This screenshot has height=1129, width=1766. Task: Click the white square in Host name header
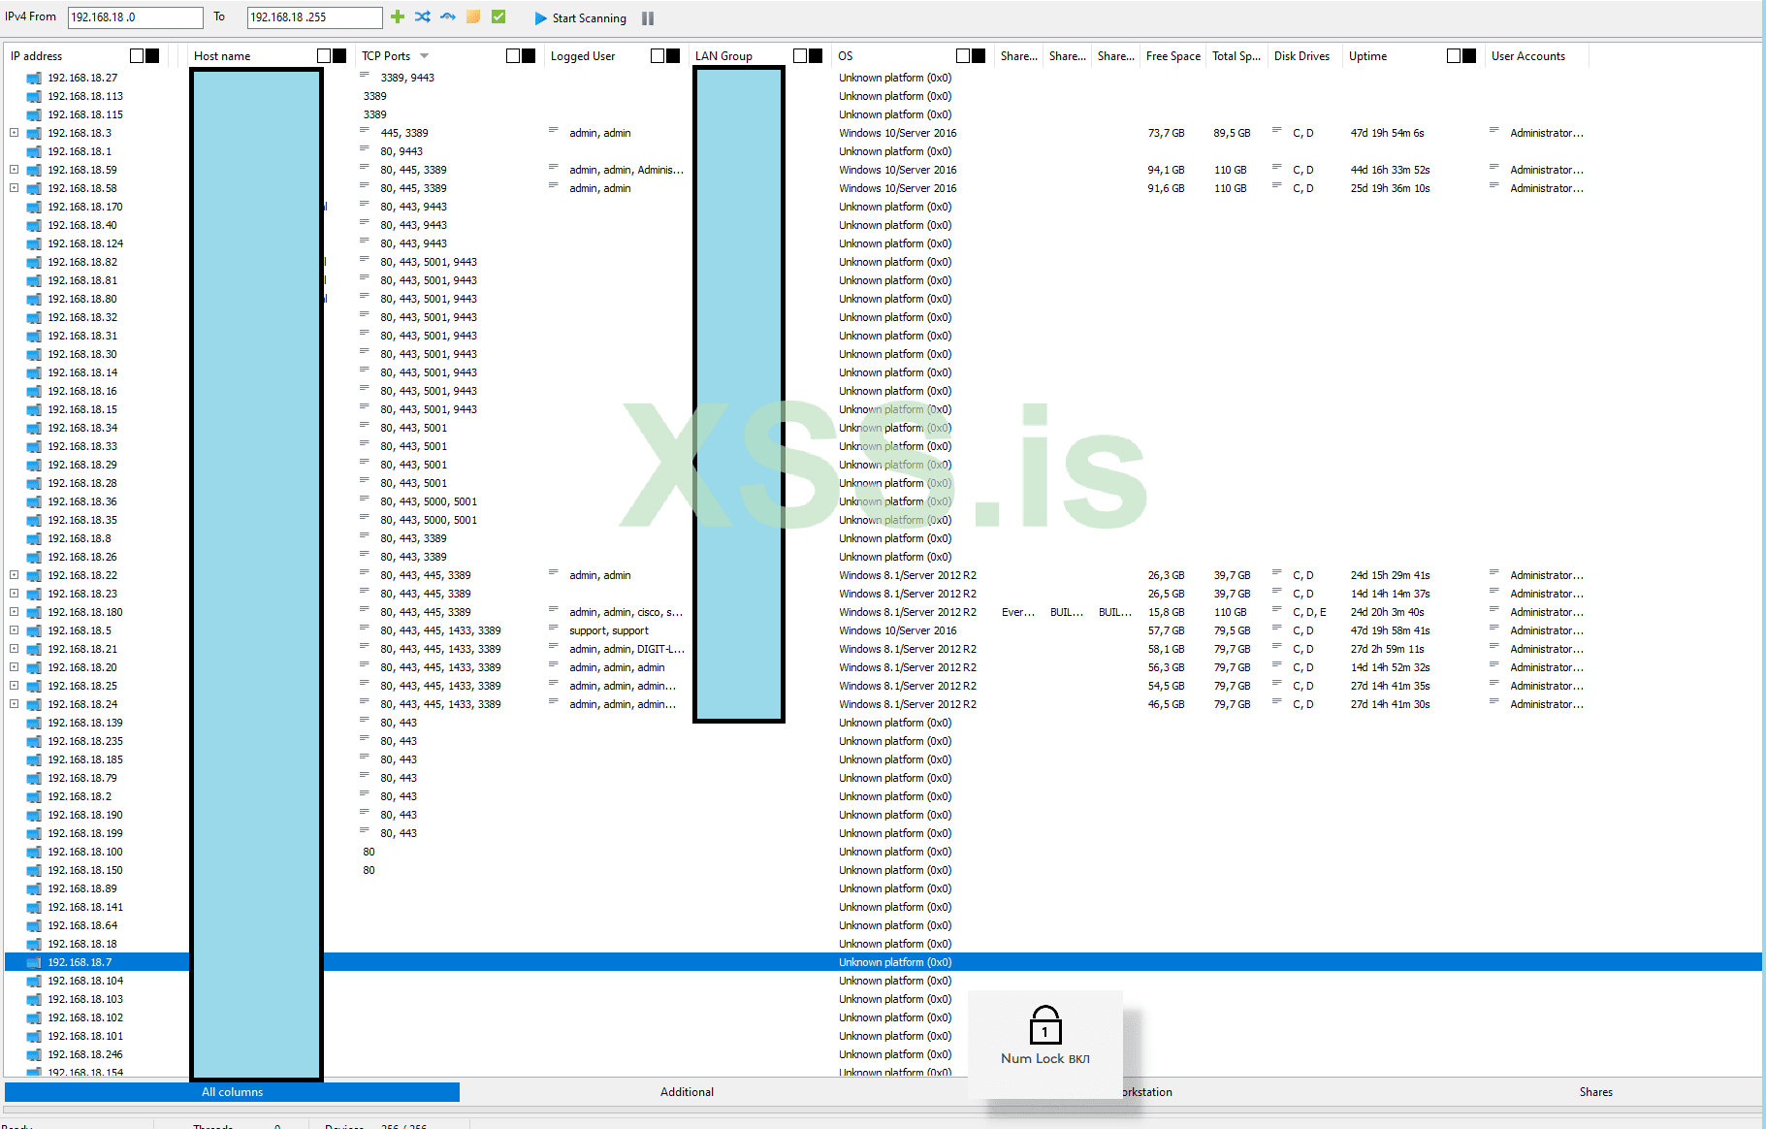(x=324, y=56)
